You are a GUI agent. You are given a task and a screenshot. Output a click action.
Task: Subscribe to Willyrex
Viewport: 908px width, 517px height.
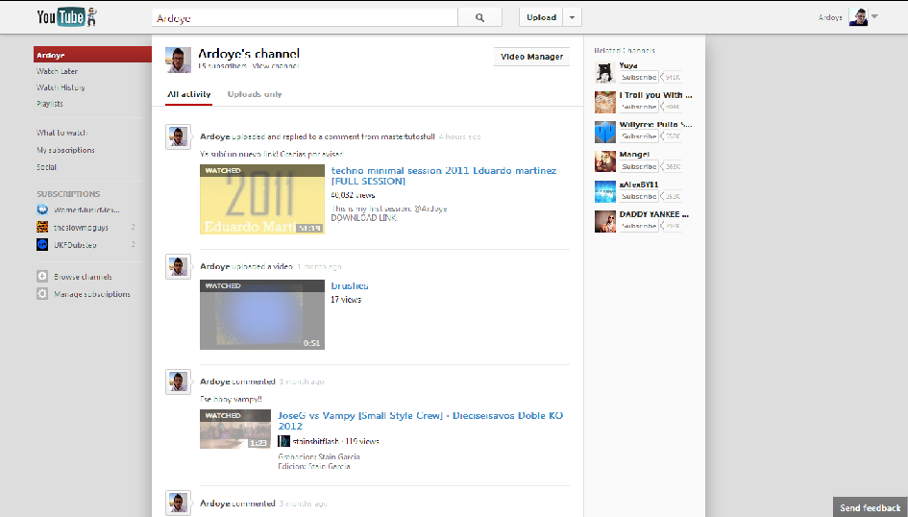coord(639,136)
